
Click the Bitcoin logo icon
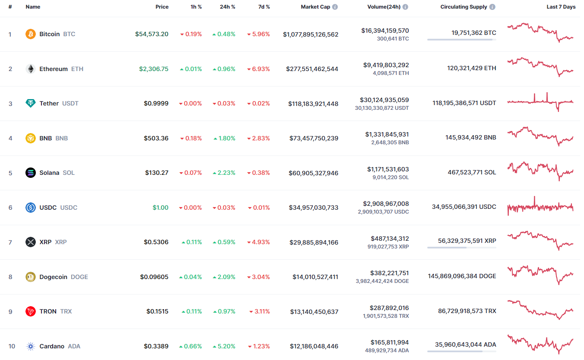[31, 34]
